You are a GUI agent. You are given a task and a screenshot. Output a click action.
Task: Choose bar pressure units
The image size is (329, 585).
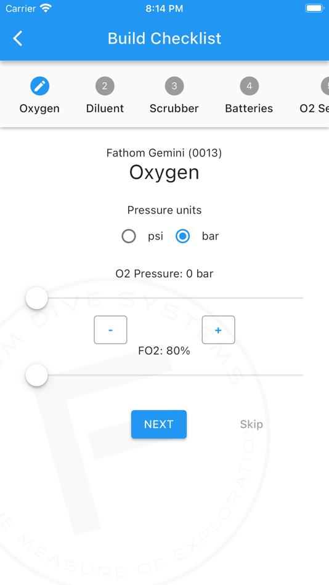point(182,236)
